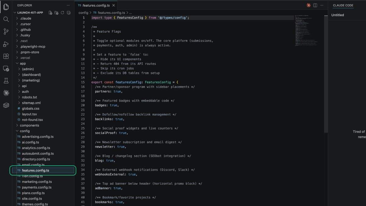Launch Claude Code from editor title bar
The height and width of the screenshot is (206, 366).
pyautogui.click(x=309, y=5)
